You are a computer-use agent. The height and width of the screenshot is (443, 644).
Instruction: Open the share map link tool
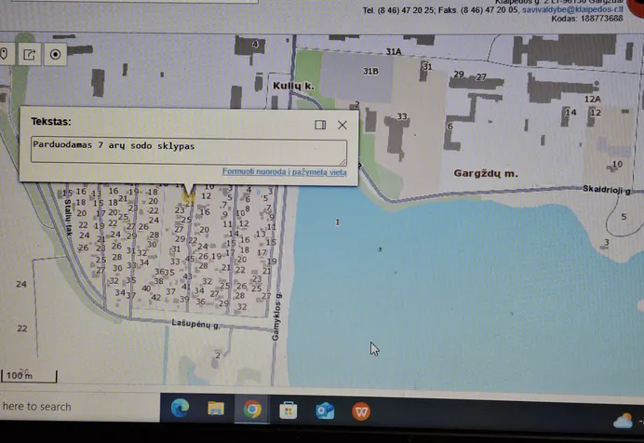click(x=30, y=54)
